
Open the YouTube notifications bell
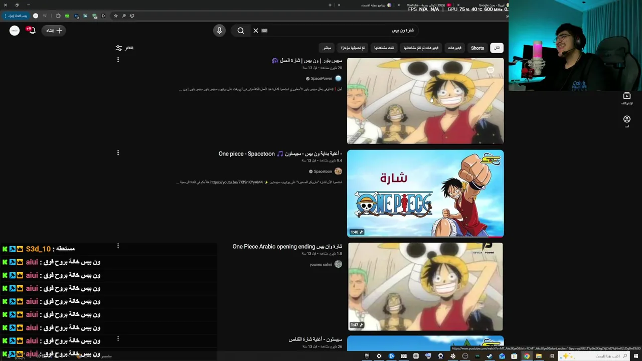coord(32,31)
